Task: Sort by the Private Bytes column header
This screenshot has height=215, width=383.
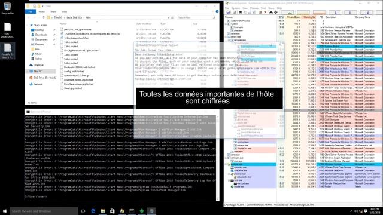Action: click(x=293, y=17)
